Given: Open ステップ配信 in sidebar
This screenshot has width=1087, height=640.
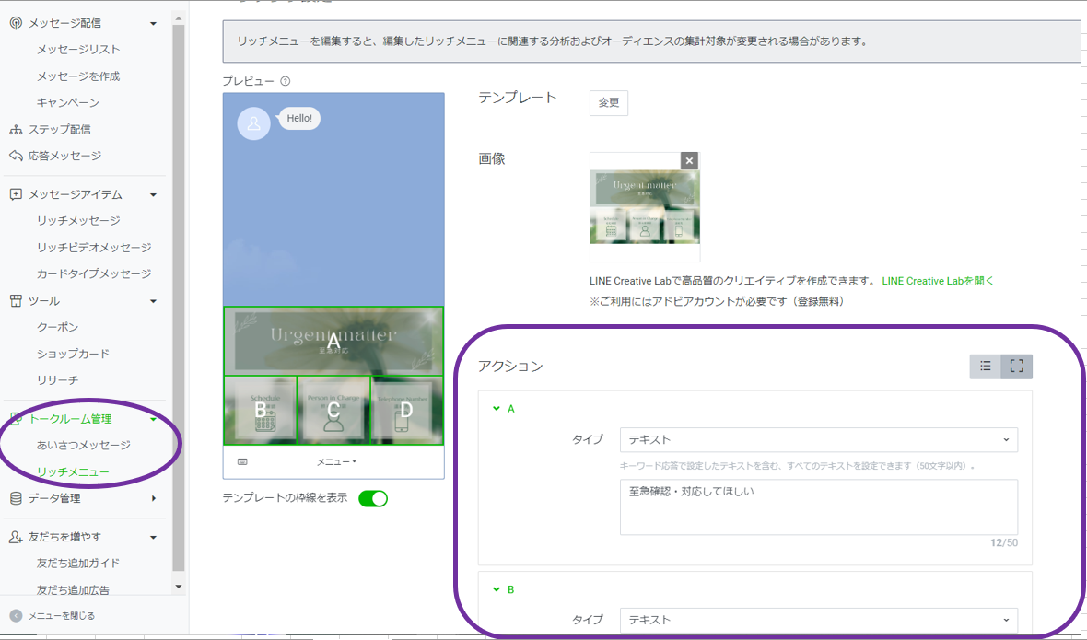Looking at the screenshot, I should 60,130.
